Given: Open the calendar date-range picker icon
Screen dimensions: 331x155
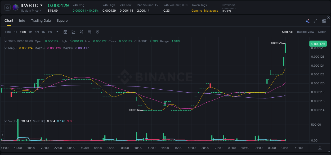Looking at the screenshot, I should click(x=65, y=32).
